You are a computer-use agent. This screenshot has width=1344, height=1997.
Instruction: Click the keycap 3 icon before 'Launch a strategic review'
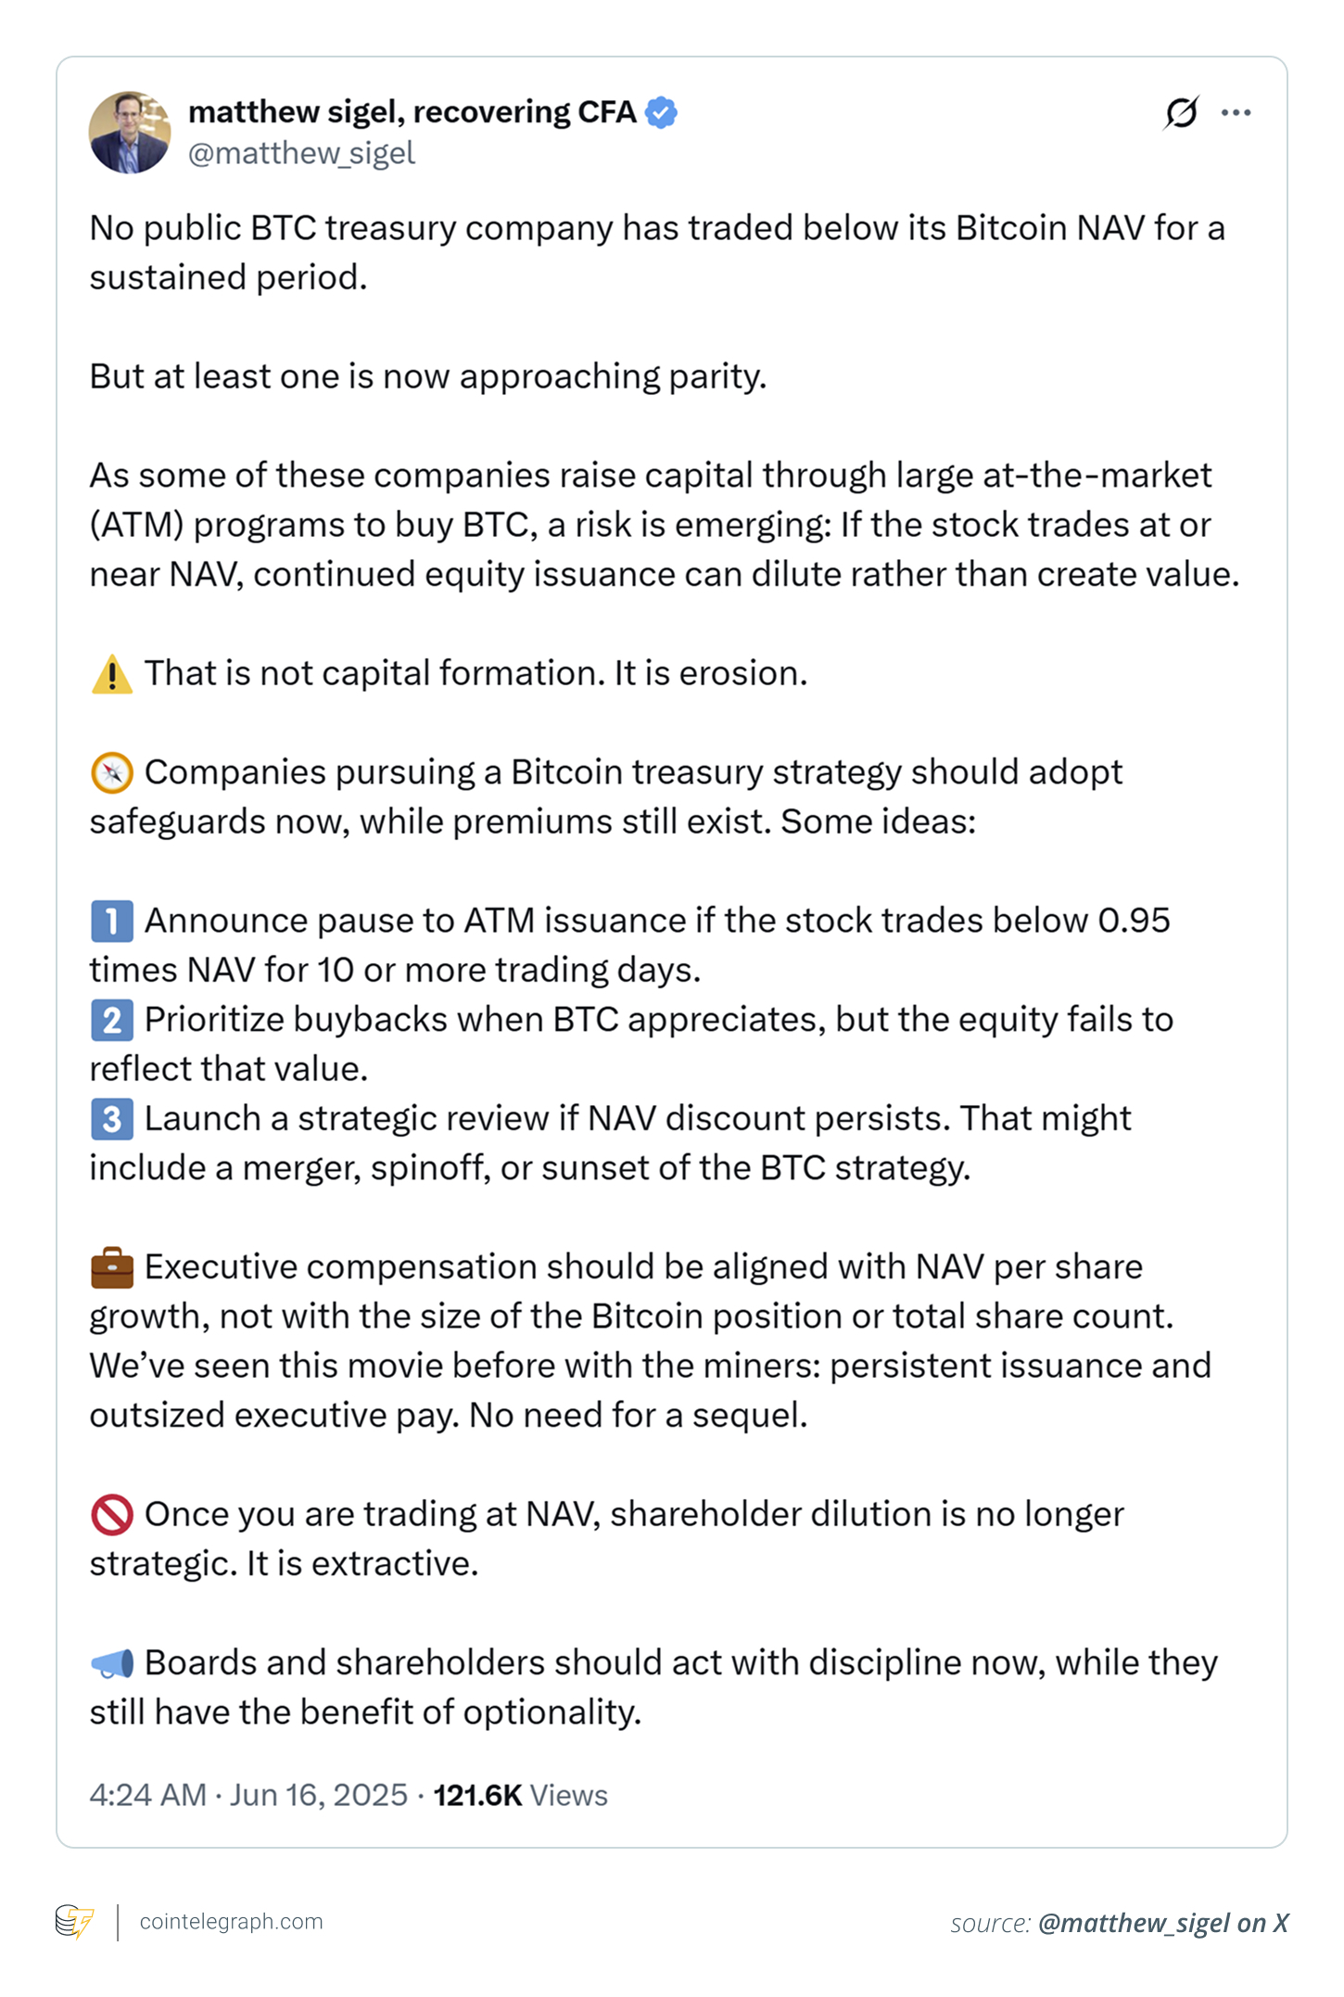[110, 1118]
